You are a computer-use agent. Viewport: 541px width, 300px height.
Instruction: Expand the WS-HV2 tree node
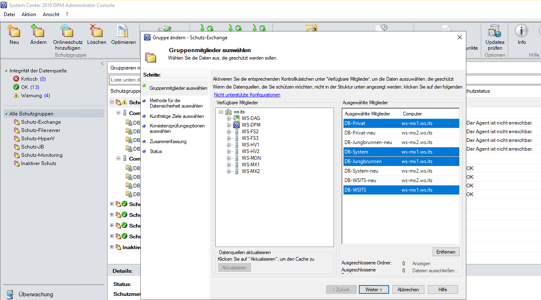[229, 151]
